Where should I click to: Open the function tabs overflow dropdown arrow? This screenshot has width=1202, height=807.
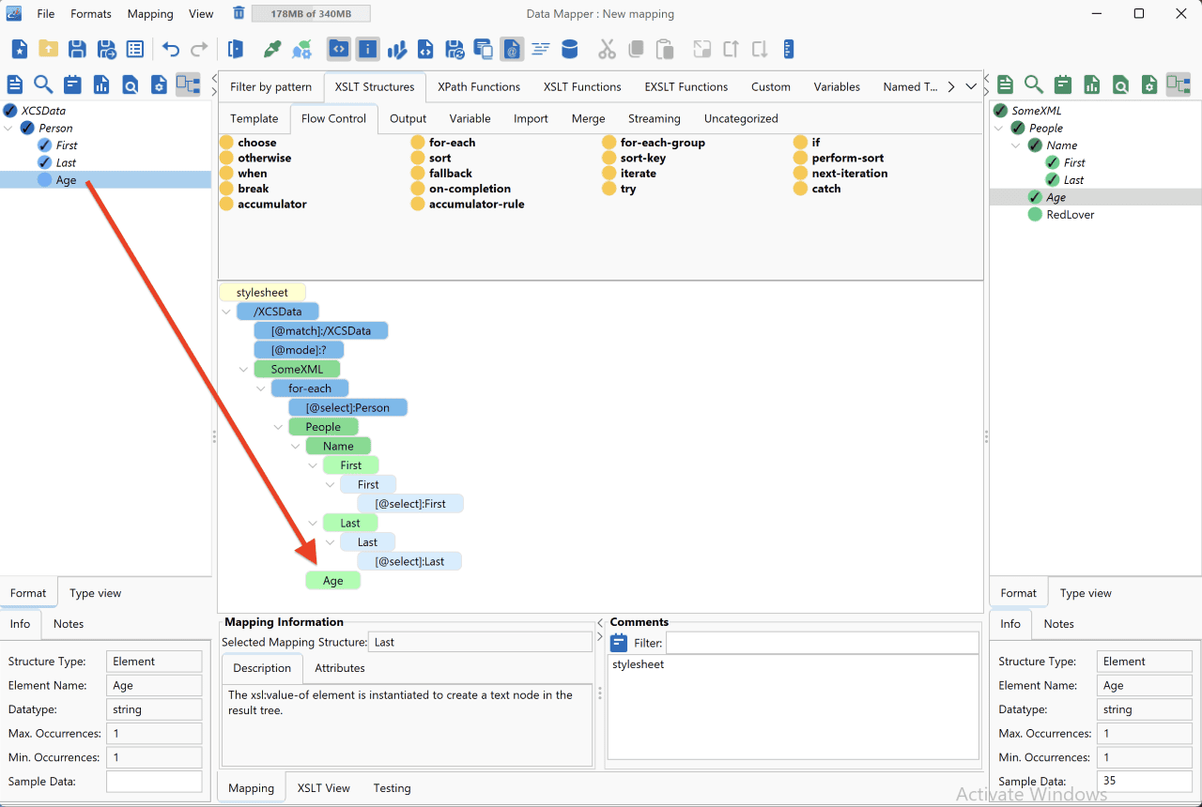tap(971, 86)
